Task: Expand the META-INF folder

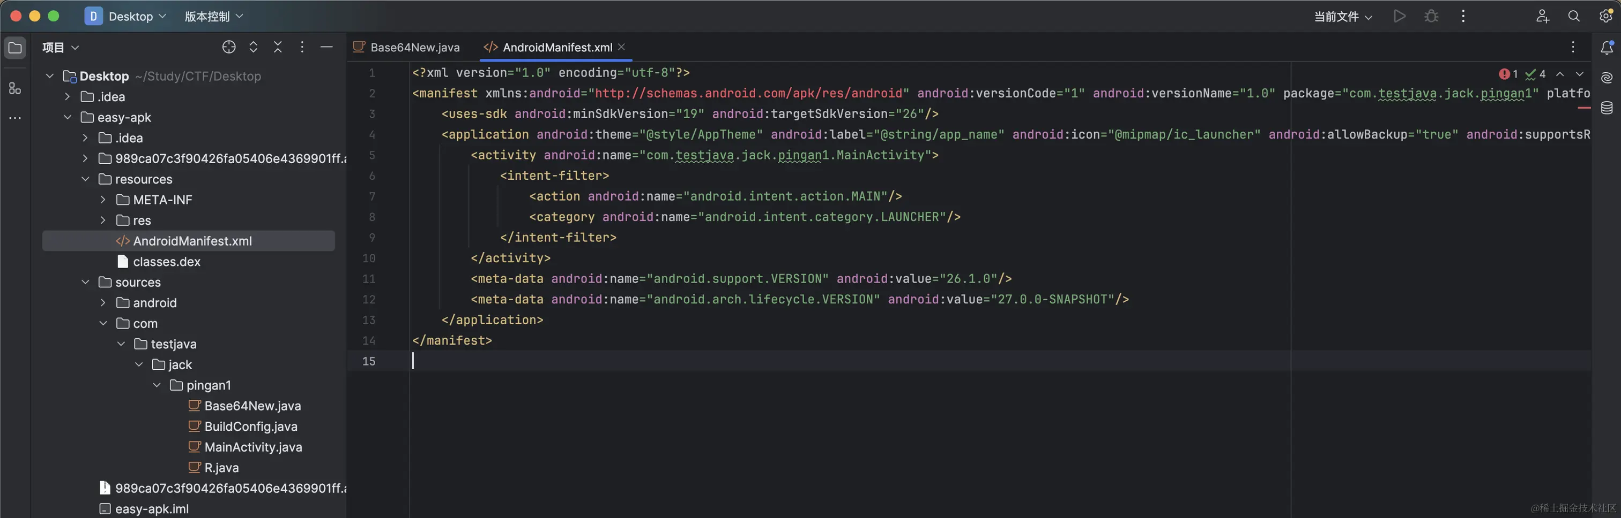Action: click(102, 200)
